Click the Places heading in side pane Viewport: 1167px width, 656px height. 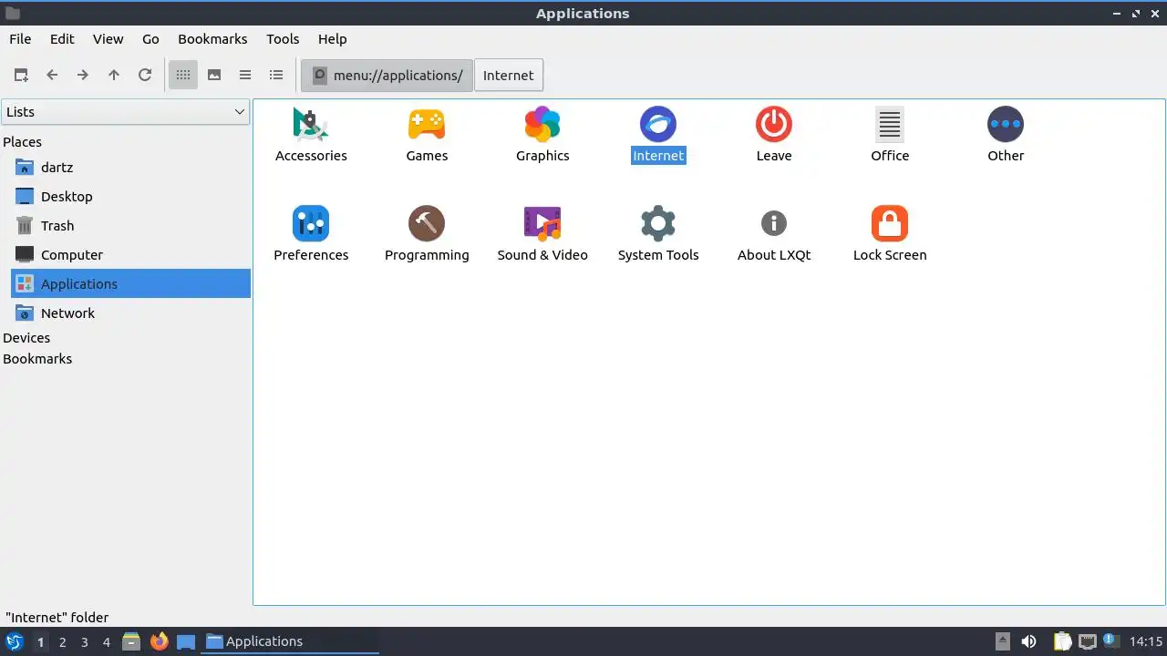[22, 142]
